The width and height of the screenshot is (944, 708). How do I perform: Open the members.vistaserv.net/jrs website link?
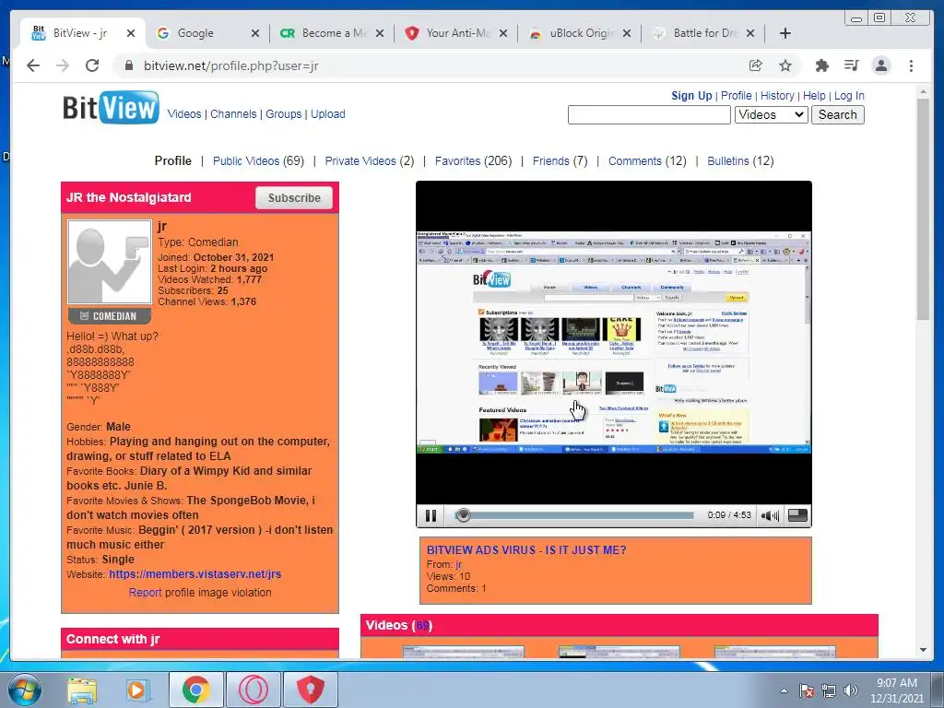click(x=195, y=573)
